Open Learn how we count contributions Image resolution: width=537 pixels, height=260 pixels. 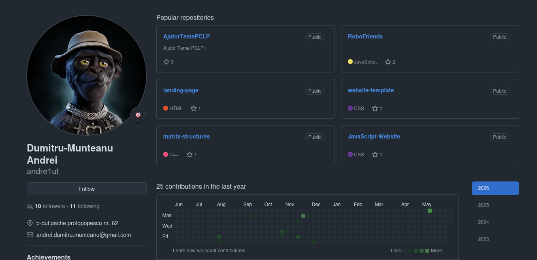209,251
